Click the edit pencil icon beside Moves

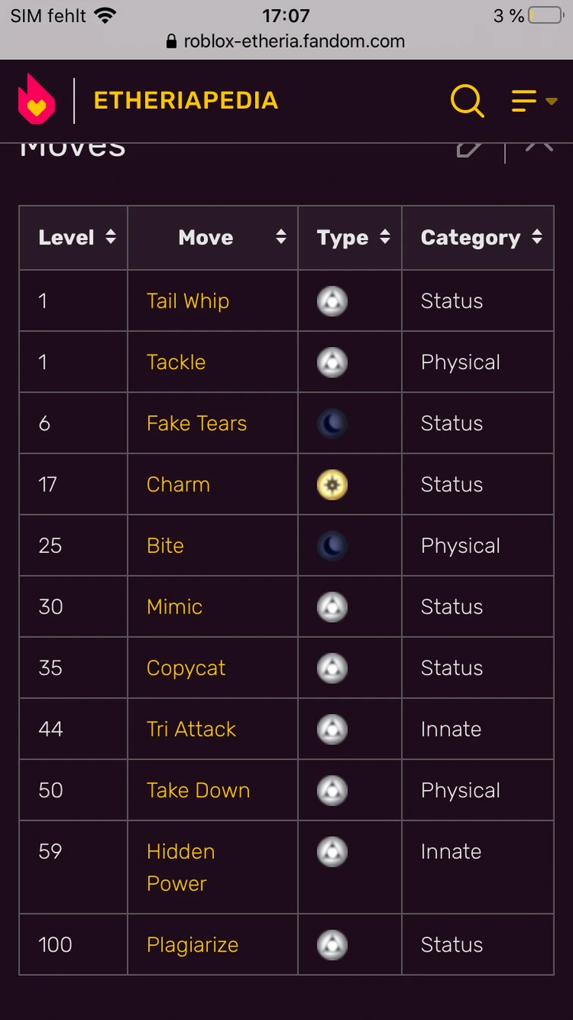click(469, 147)
